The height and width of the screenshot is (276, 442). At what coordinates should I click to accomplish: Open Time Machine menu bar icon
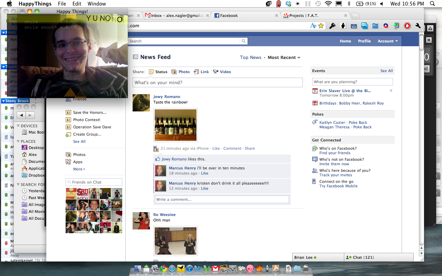[x=318, y=4]
